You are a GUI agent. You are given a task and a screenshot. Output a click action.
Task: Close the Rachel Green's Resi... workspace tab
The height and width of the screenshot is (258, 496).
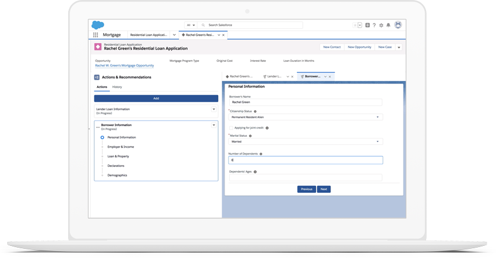[223, 35]
